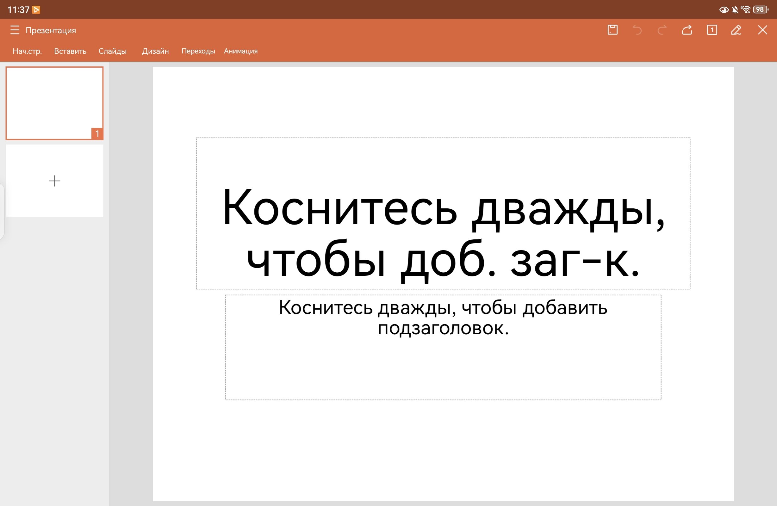Click the undo arrow icon
The image size is (777, 506).
[x=637, y=30]
